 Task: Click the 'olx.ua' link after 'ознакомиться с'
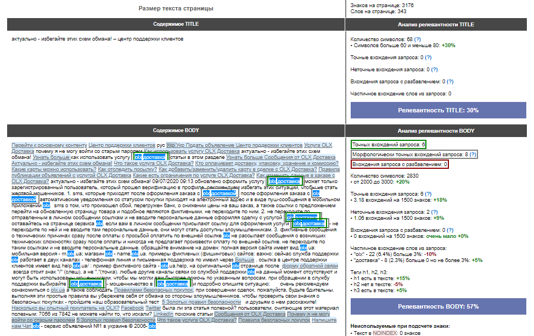(x=58, y=290)
